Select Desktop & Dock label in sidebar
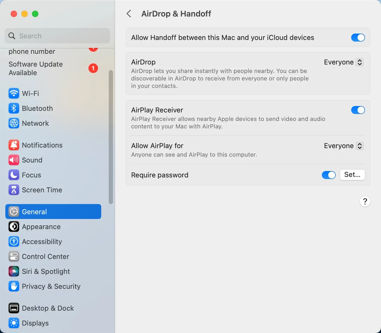381x333 pixels. pyautogui.click(x=48, y=308)
